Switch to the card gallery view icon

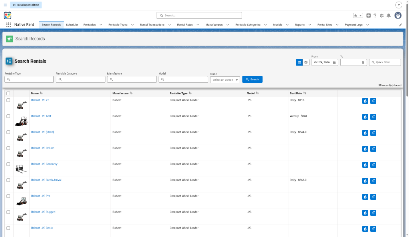point(306,62)
